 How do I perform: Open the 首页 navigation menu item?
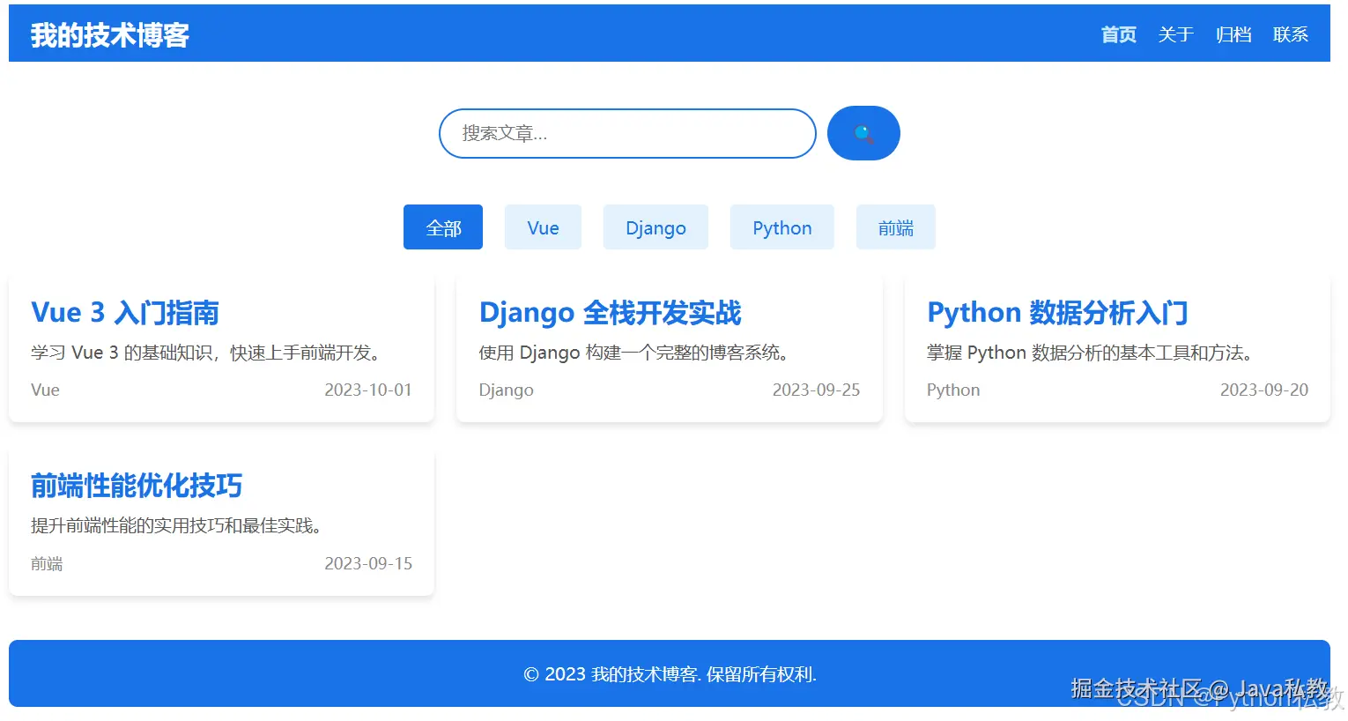coord(1117,34)
